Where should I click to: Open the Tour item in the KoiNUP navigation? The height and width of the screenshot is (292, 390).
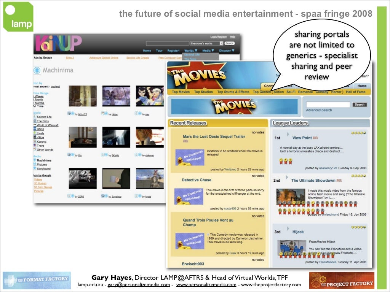(x=159, y=51)
